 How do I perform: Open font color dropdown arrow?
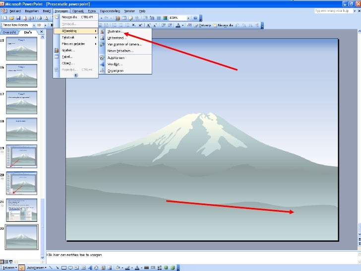182,25
